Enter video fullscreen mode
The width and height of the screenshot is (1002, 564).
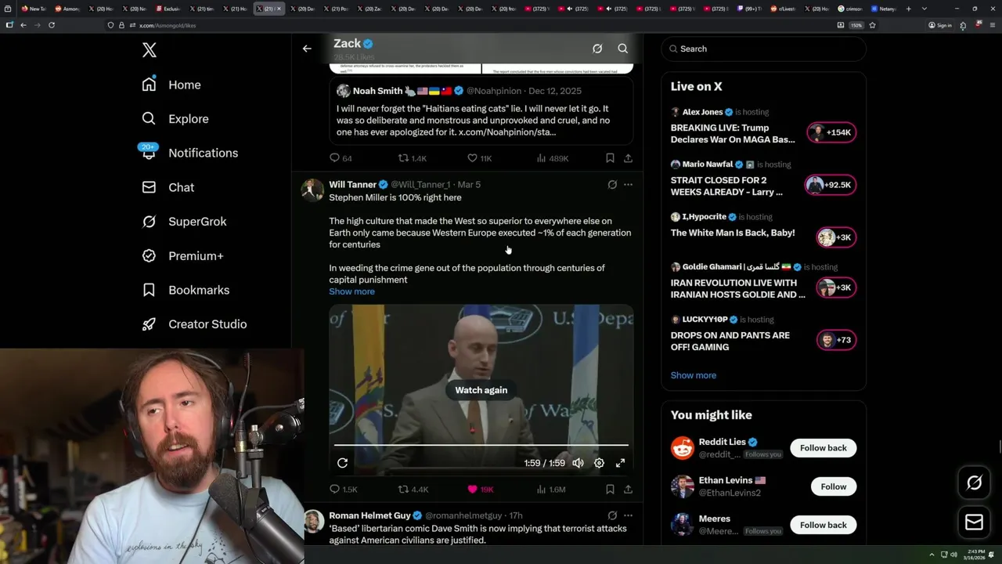(620, 463)
